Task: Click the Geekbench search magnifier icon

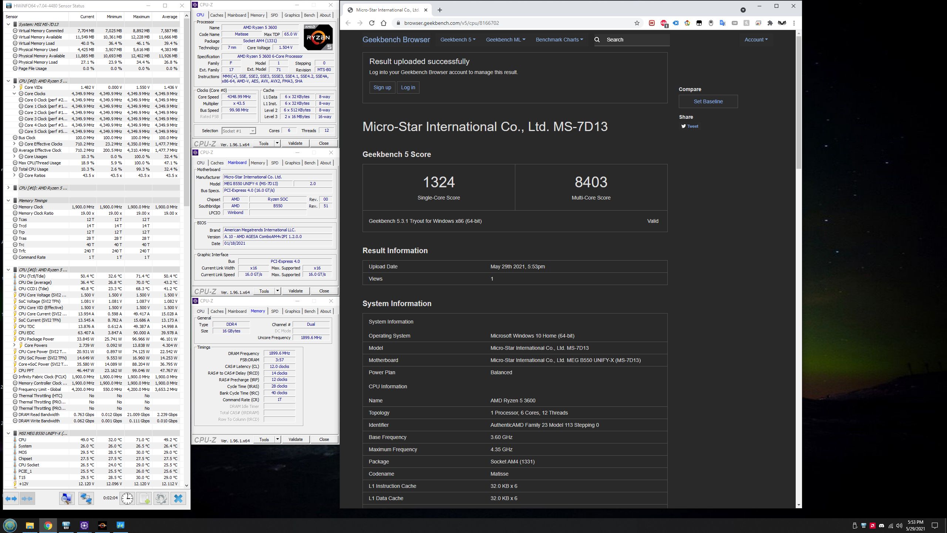Action: pyautogui.click(x=597, y=40)
